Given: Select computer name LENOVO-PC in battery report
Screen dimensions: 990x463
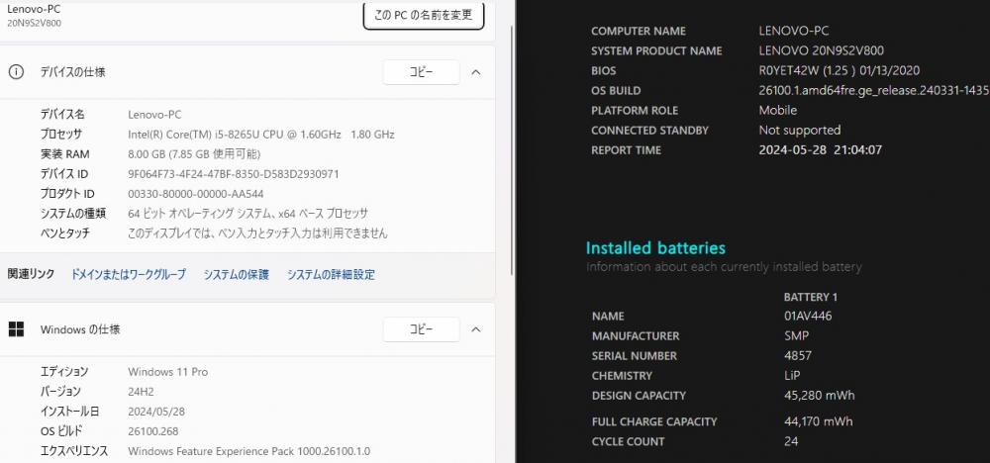Looking at the screenshot, I should [794, 31].
